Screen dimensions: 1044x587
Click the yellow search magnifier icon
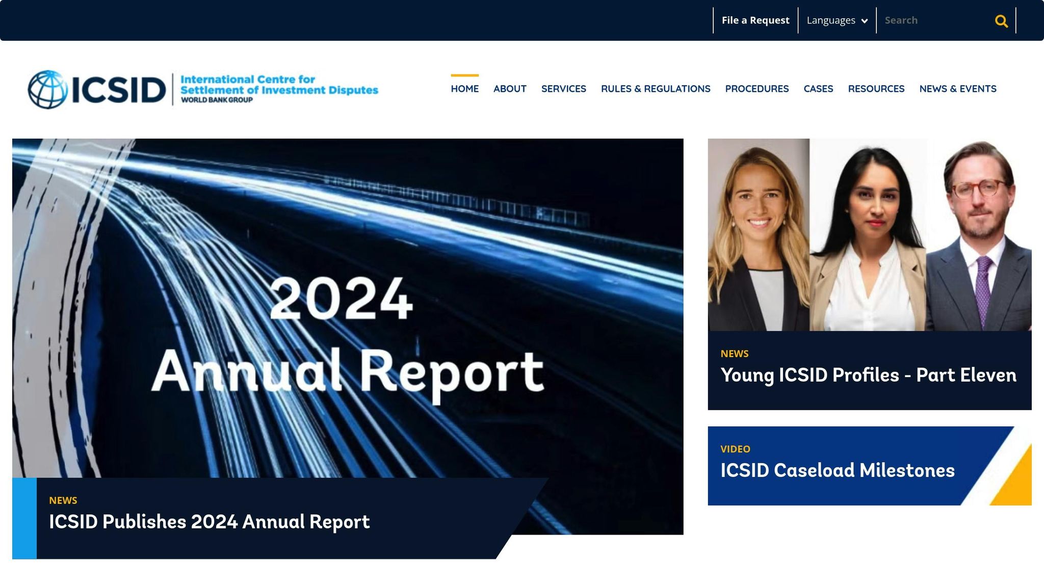[1001, 21]
